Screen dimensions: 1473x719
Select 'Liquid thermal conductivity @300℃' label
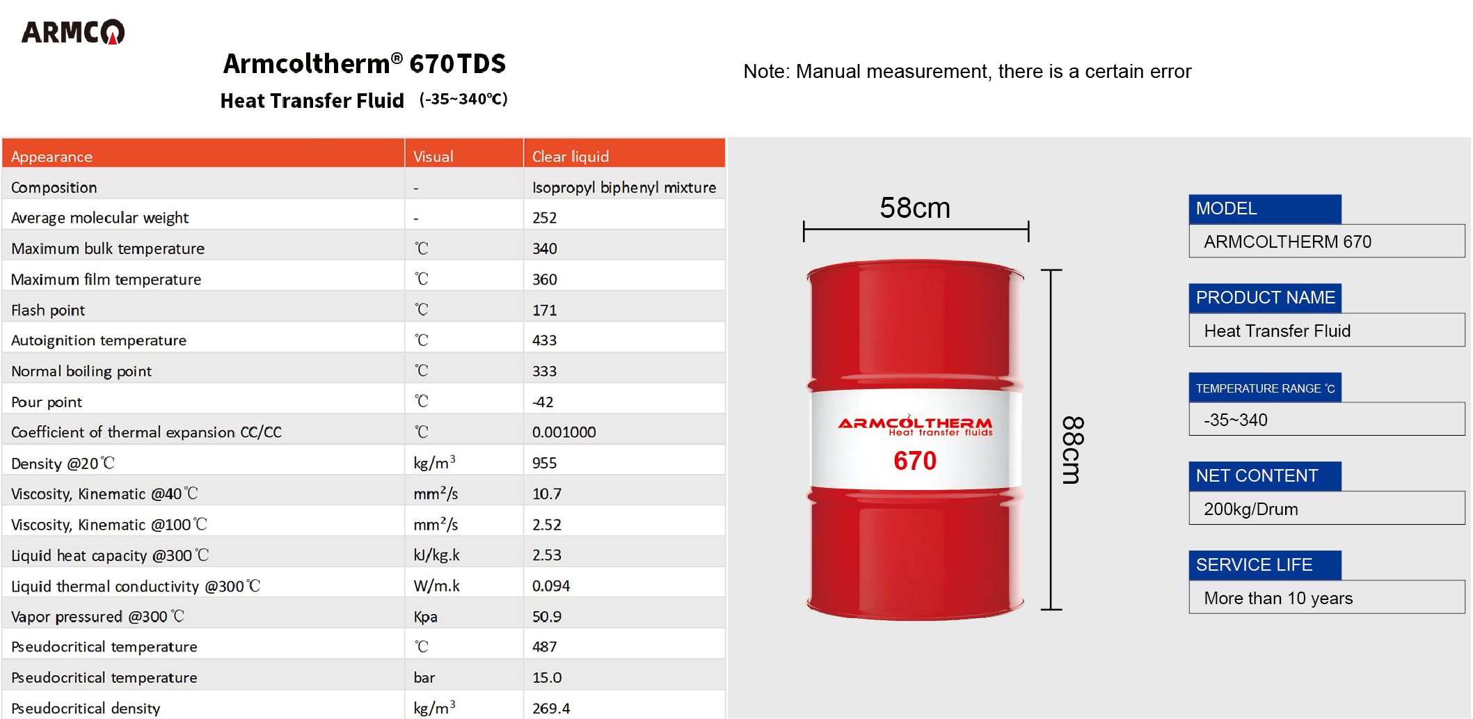click(136, 586)
